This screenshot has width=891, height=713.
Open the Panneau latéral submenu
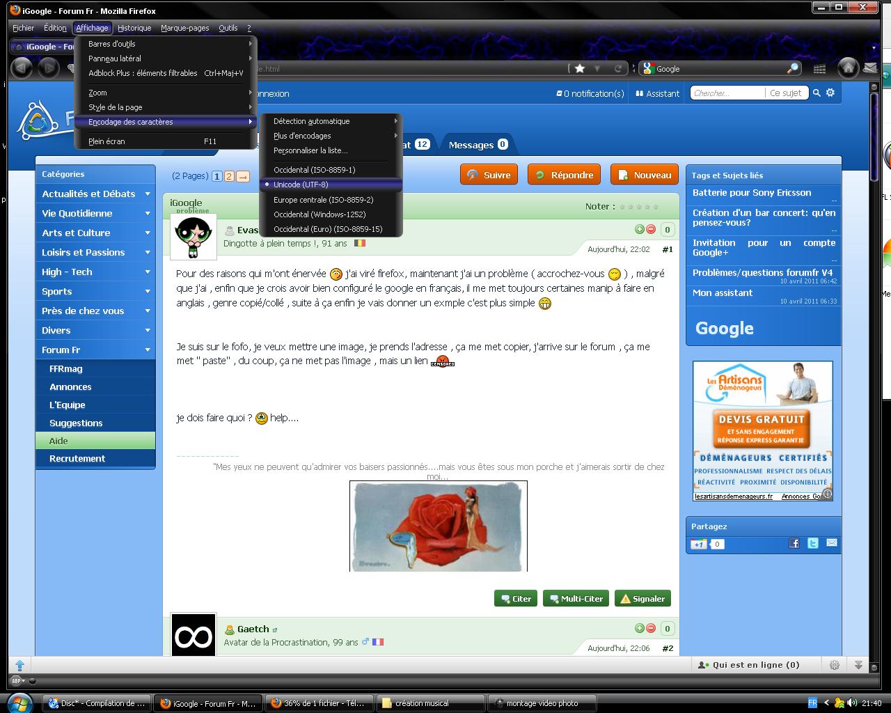pos(166,58)
